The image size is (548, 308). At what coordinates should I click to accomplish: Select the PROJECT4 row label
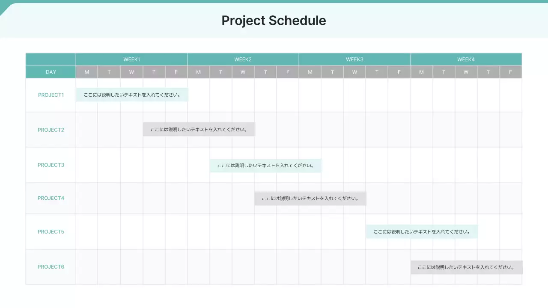click(51, 198)
